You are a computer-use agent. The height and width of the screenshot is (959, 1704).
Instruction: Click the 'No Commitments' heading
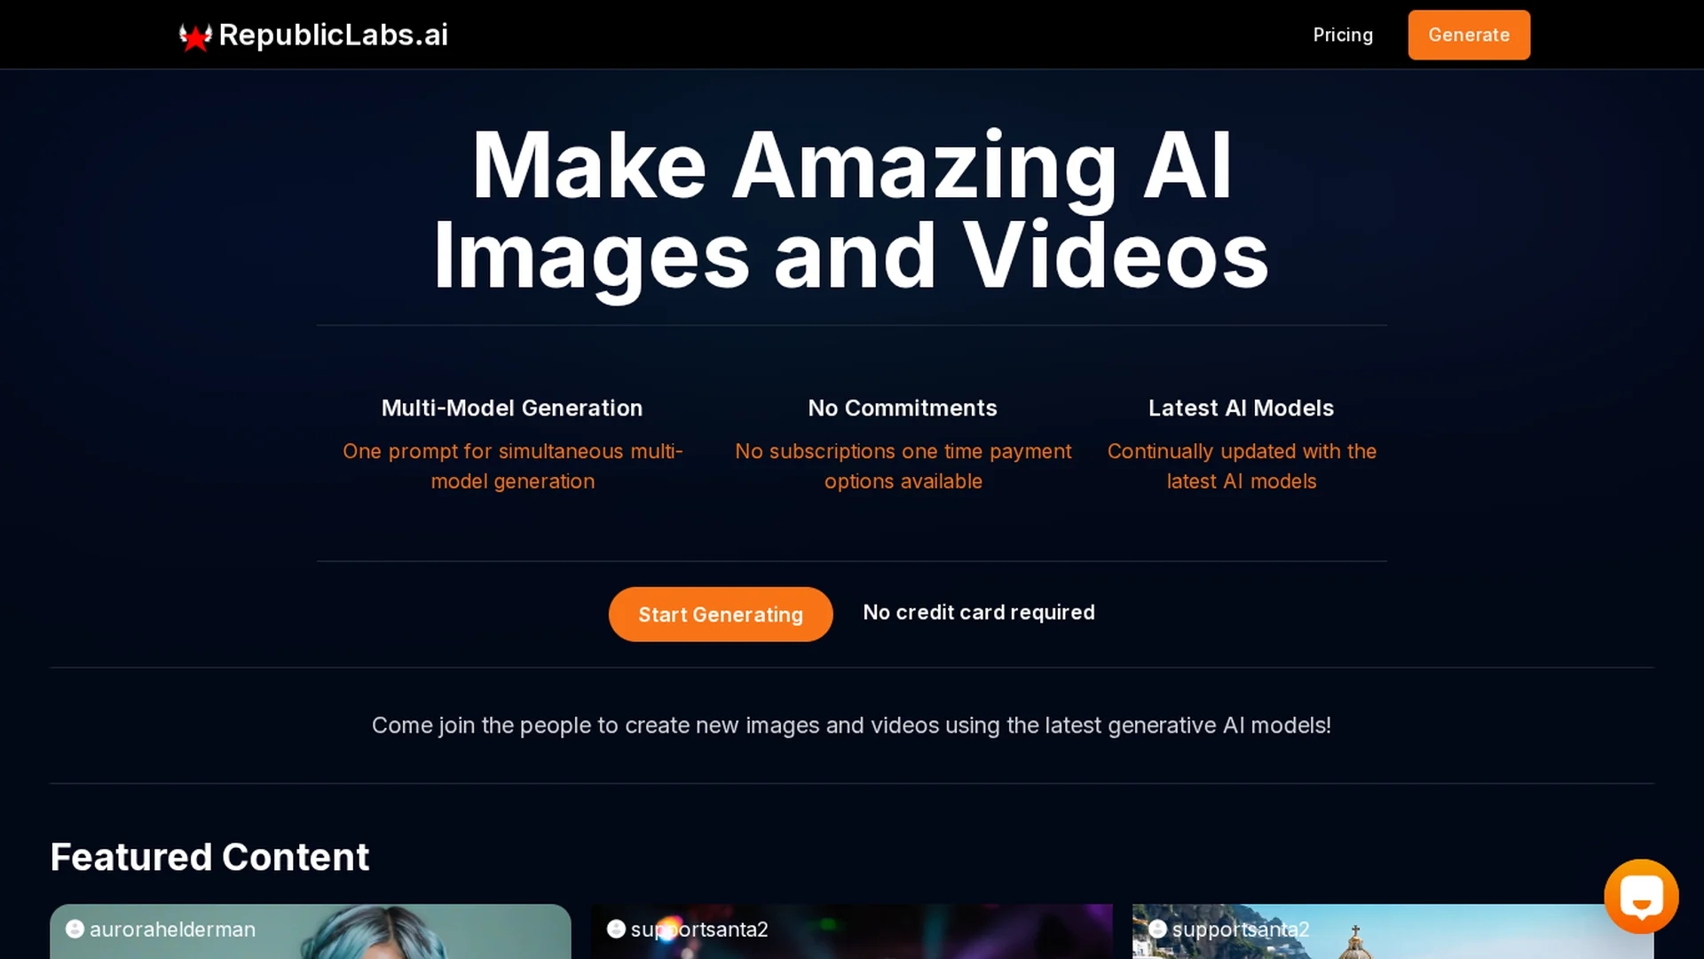coord(903,408)
